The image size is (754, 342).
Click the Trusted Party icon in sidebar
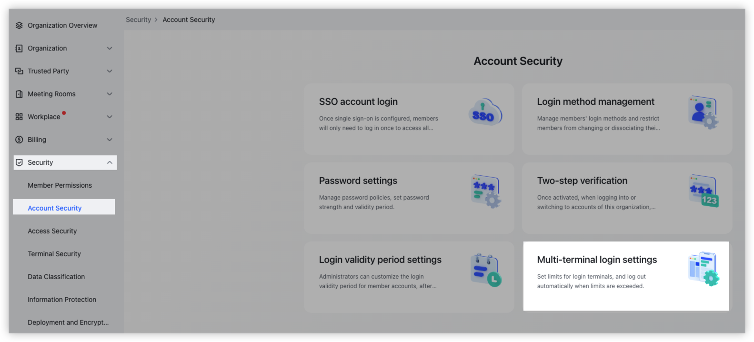[x=19, y=71]
